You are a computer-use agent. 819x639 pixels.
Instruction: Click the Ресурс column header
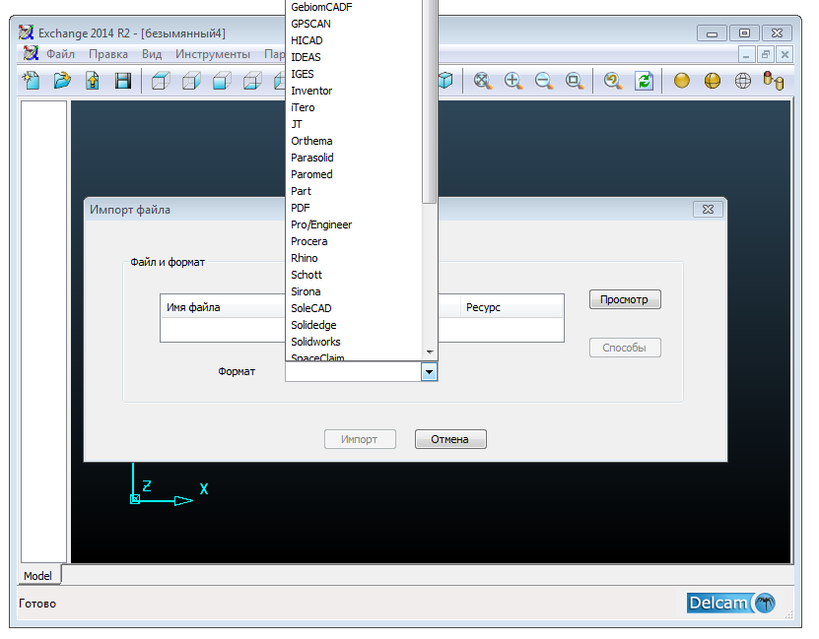pyautogui.click(x=511, y=308)
